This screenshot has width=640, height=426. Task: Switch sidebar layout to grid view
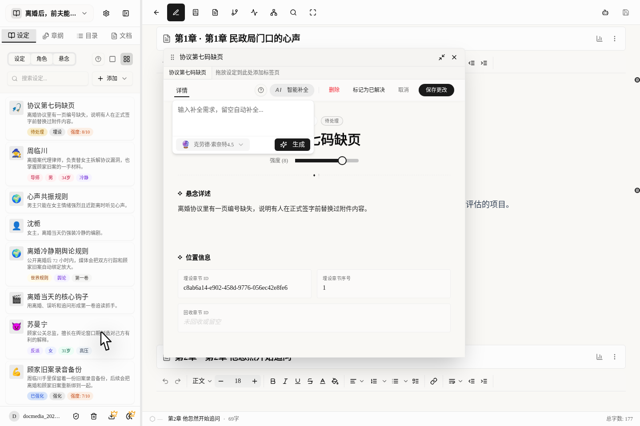click(127, 59)
